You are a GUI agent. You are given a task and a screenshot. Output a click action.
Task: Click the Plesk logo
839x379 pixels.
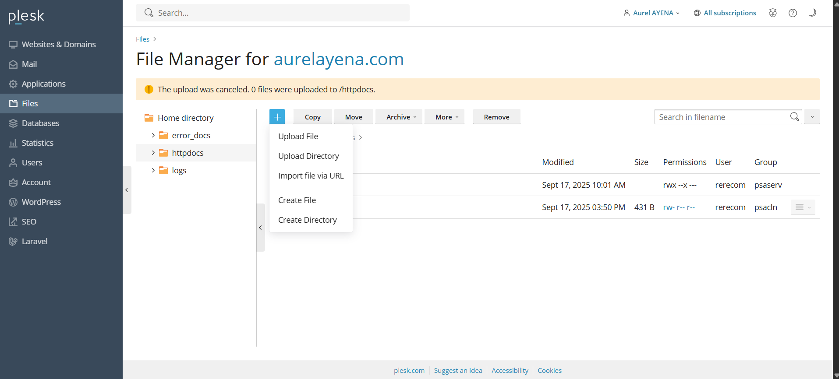tap(26, 16)
